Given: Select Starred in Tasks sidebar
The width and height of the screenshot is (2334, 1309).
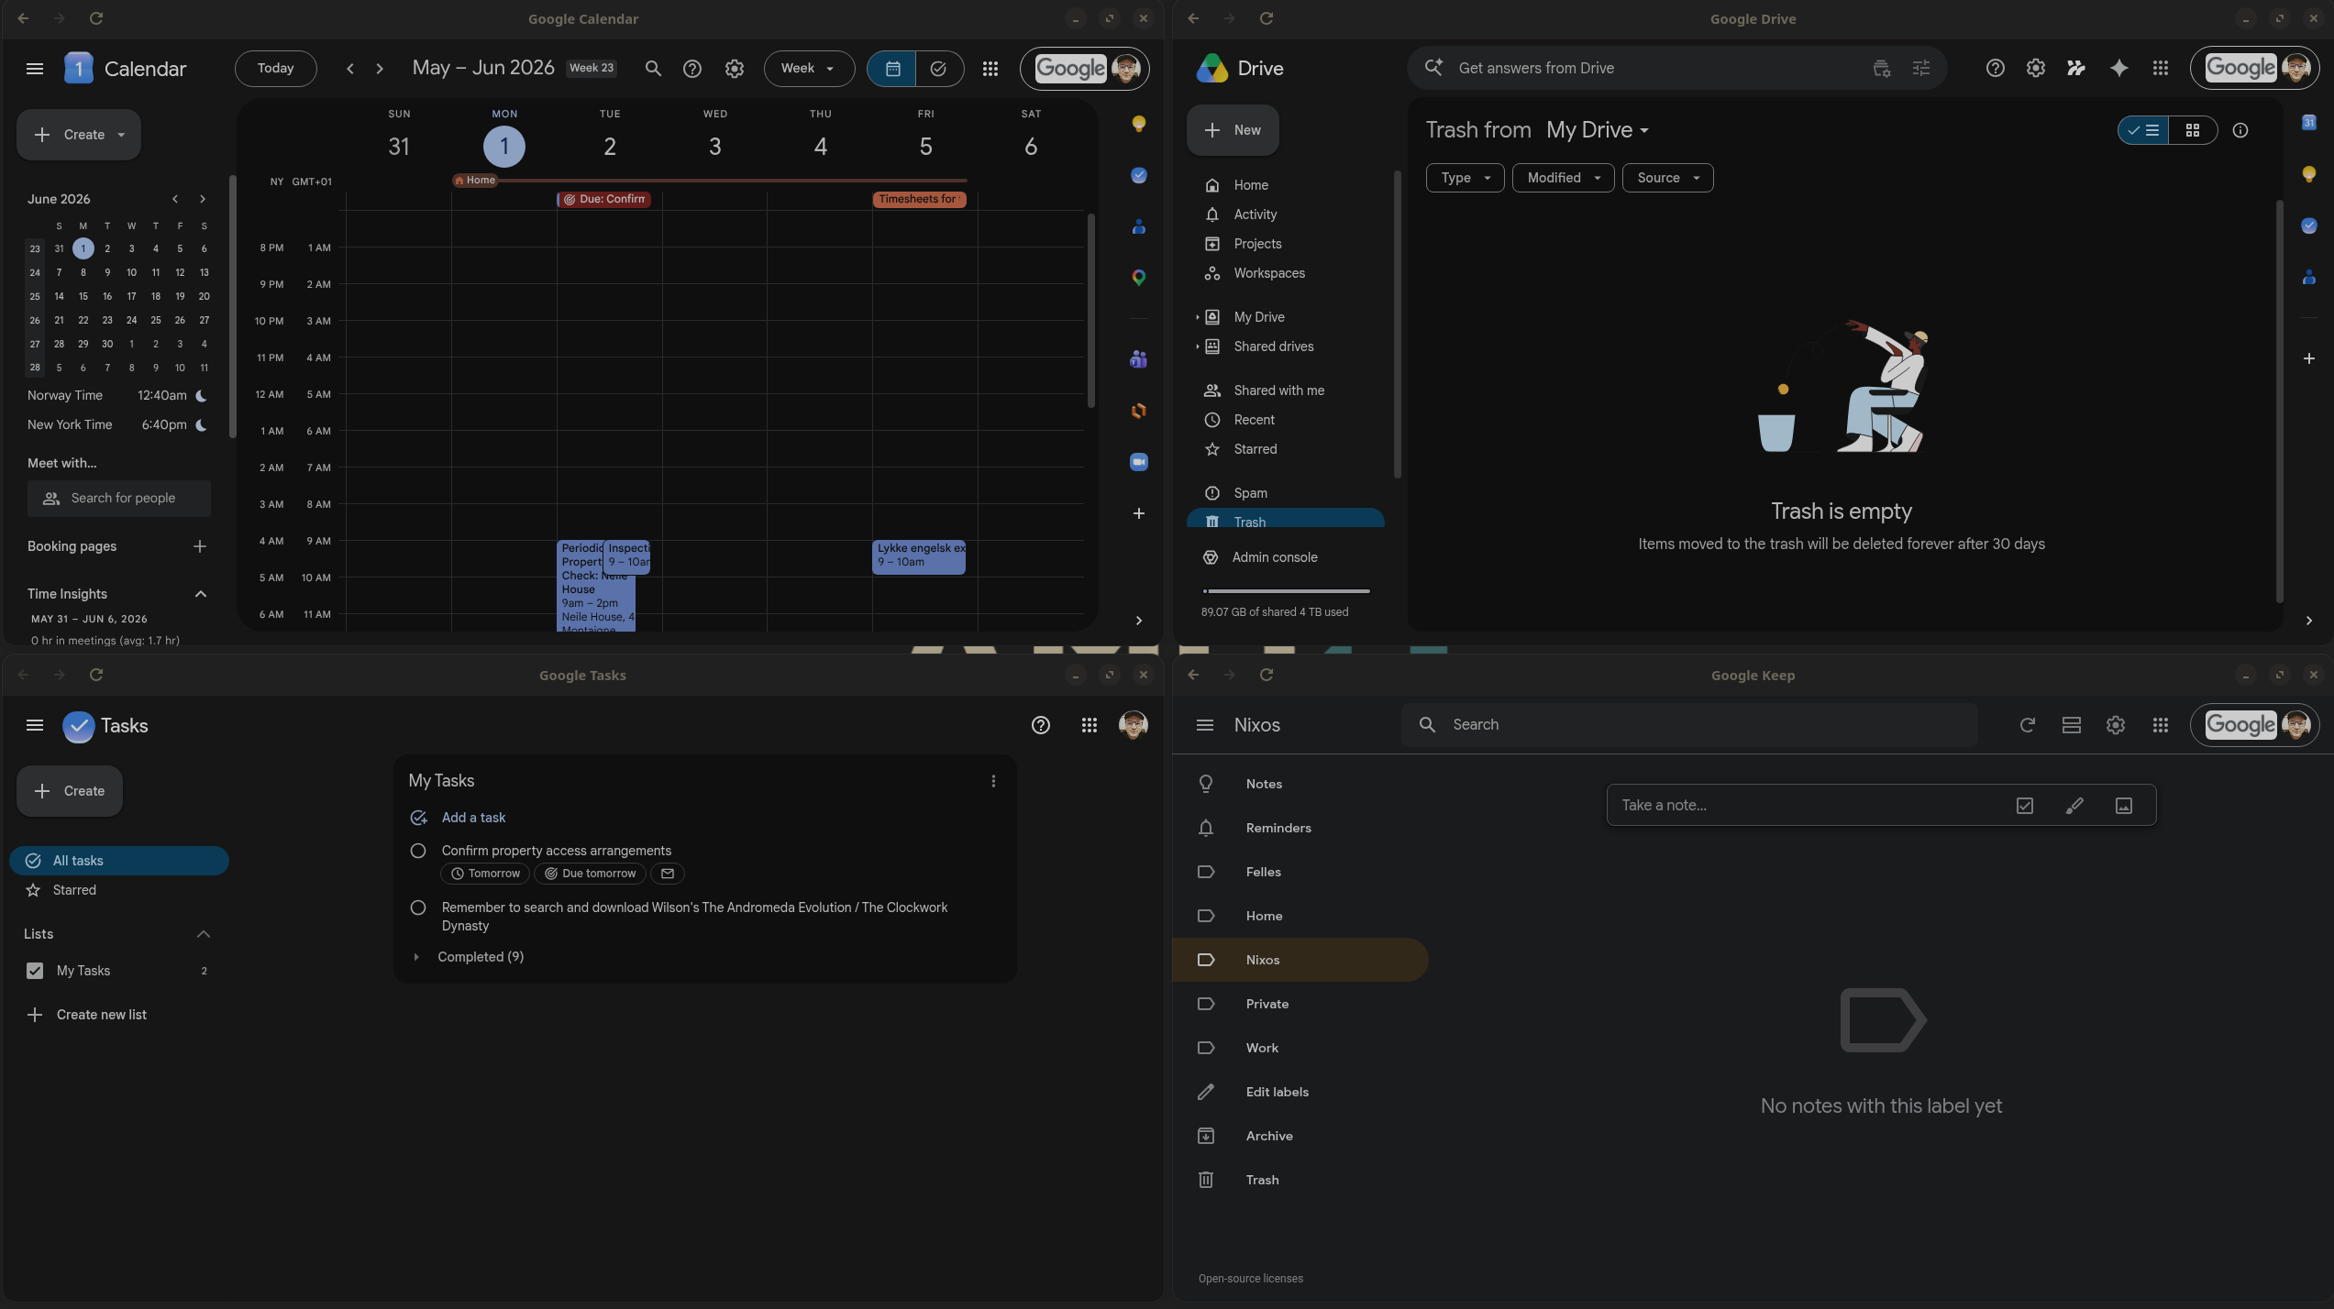Looking at the screenshot, I should [x=119, y=890].
